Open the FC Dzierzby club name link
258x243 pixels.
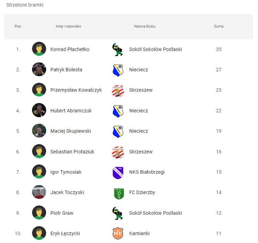pos(142,192)
